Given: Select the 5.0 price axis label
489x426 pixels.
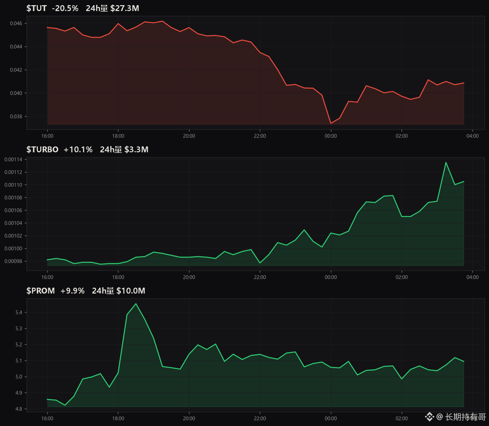Looking at the screenshot, I should (19, 377).
